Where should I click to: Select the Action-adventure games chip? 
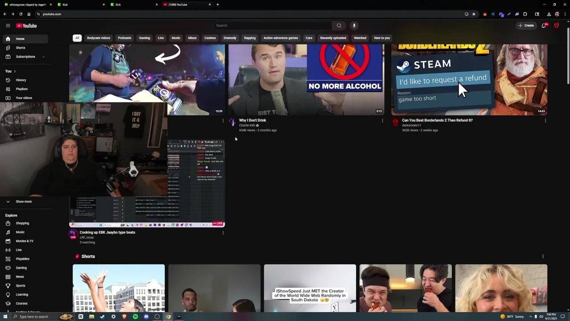tap(281, 38)
